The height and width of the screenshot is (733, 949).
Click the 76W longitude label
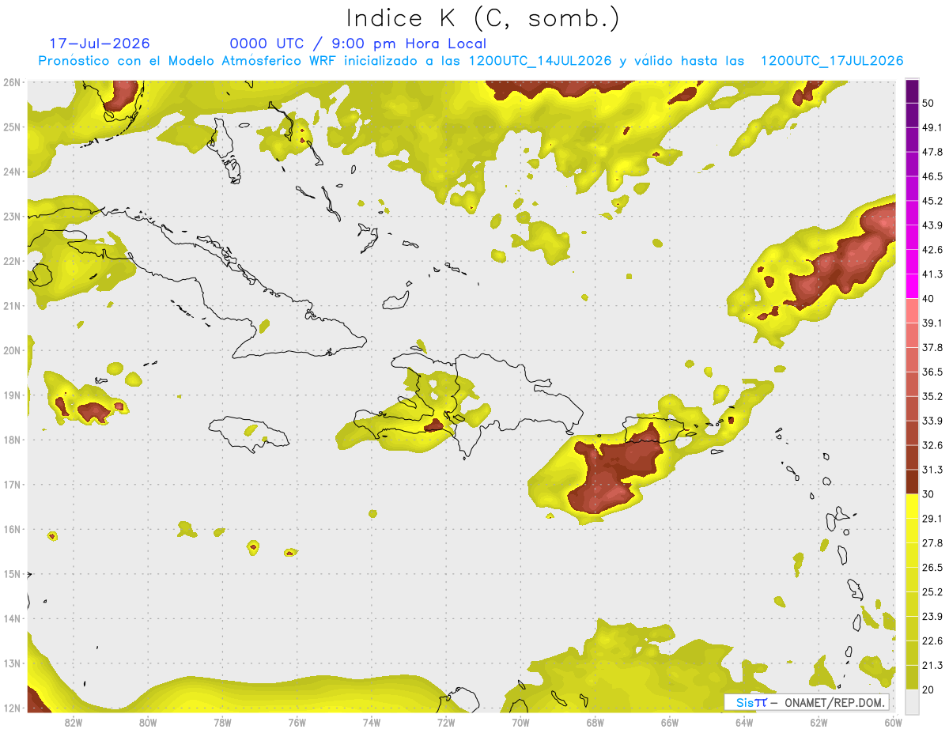[297, 722]
